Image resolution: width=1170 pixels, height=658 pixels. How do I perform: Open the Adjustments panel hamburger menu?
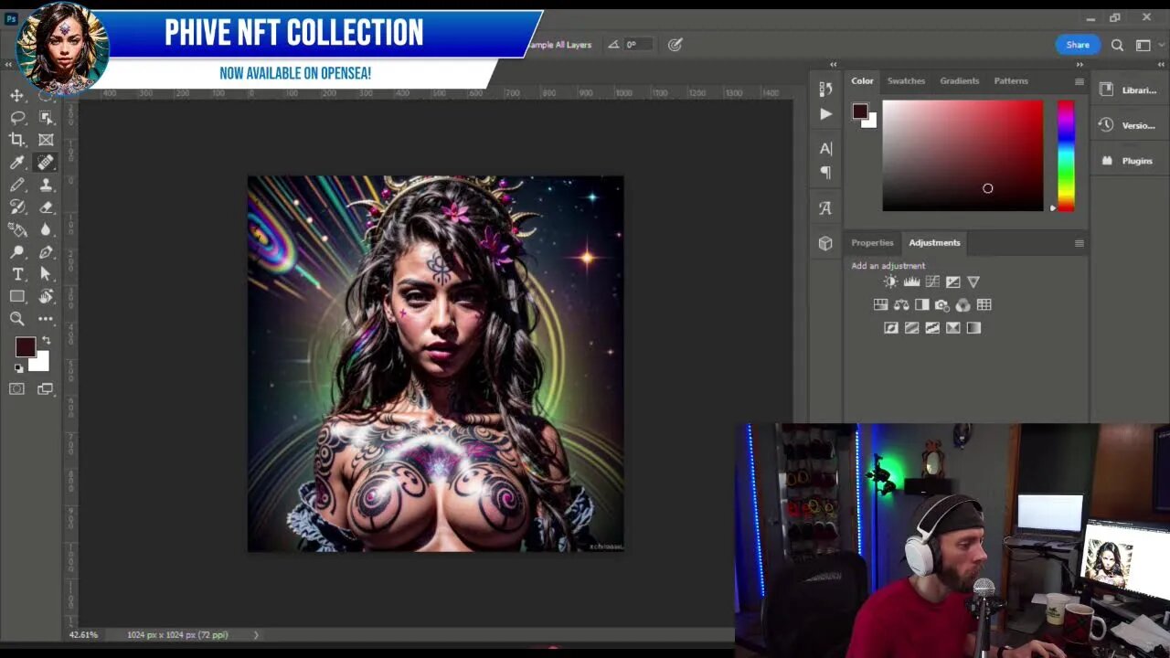pos(1079,243)
